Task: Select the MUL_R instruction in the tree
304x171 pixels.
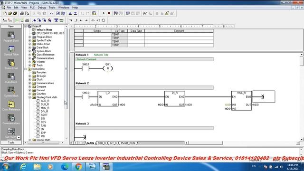Action: (45, 108)
